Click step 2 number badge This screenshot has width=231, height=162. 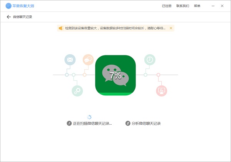click(x=128, y=123)
